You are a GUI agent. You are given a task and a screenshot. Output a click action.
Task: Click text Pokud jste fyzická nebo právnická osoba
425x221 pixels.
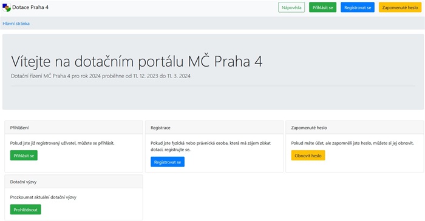pyautogui.click(x=211, y=146)
